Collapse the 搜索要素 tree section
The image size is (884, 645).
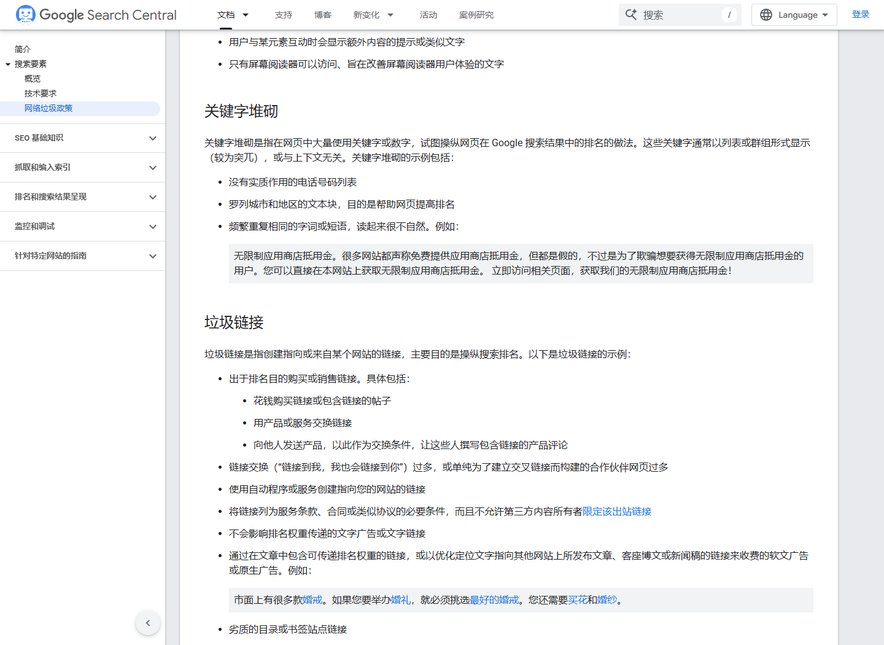(8, 64)
